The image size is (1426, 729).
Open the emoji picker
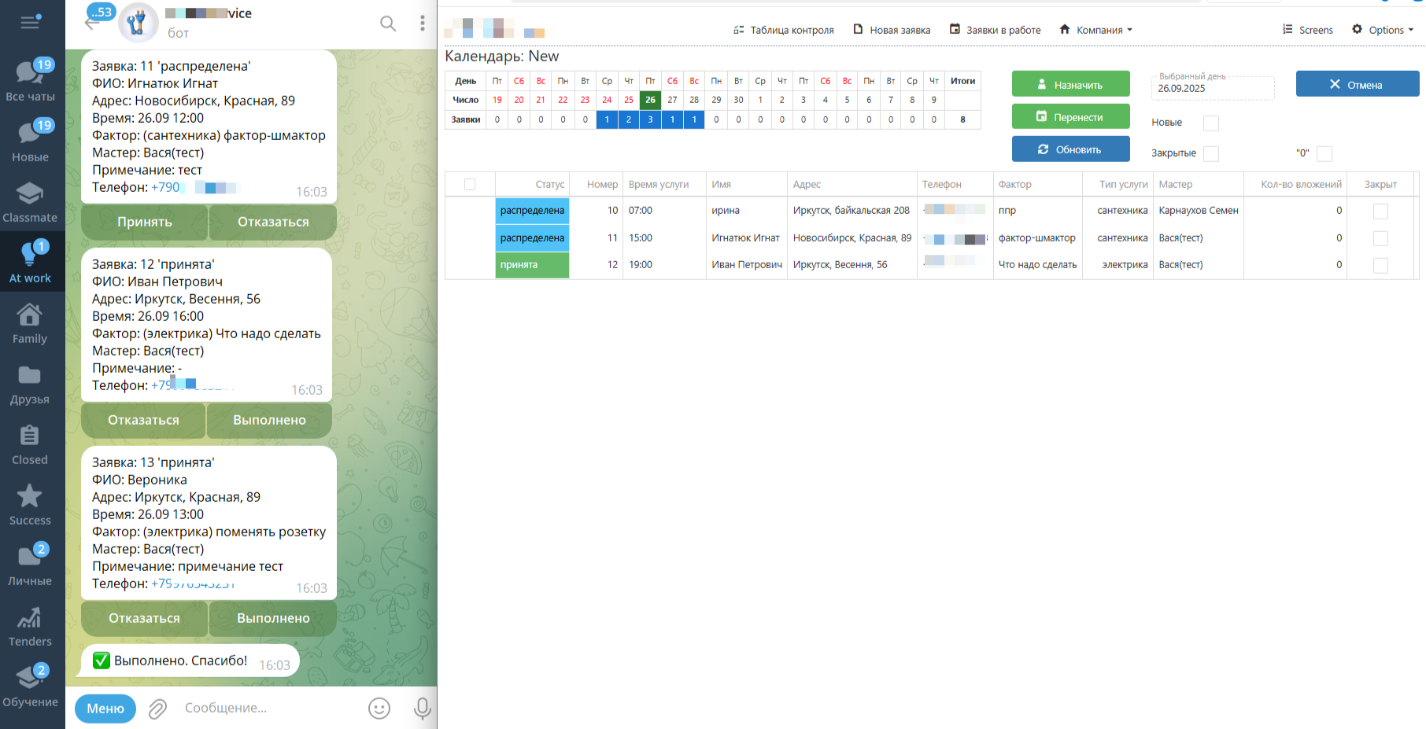(x=379, y=709)
